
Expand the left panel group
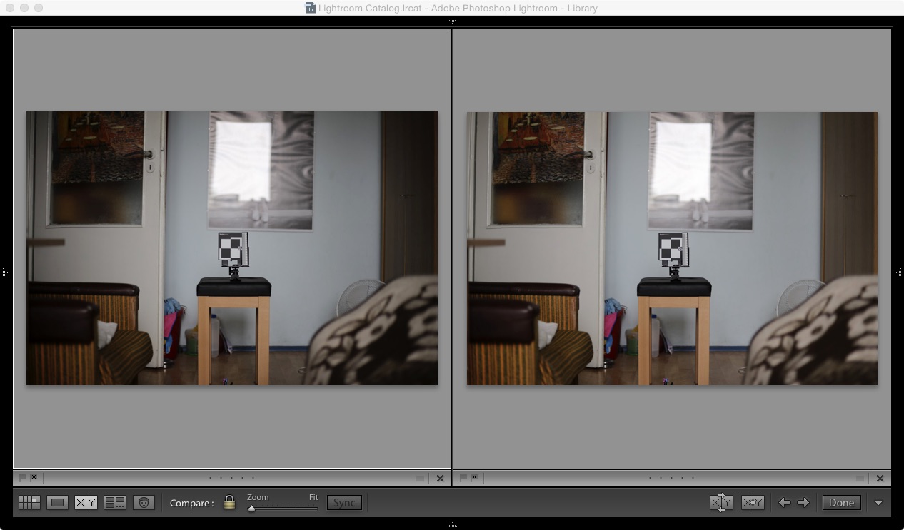pos(4,272)
